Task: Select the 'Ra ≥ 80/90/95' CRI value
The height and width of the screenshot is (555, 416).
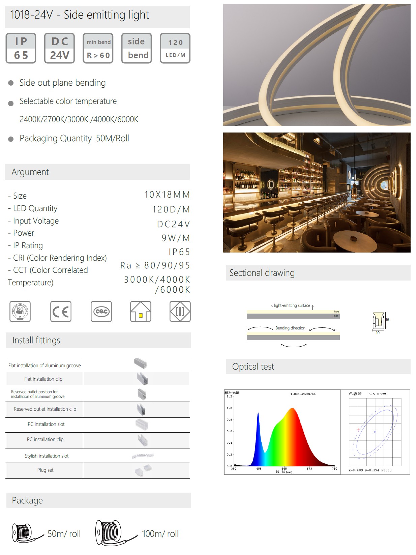Action: tap(155, 265)
